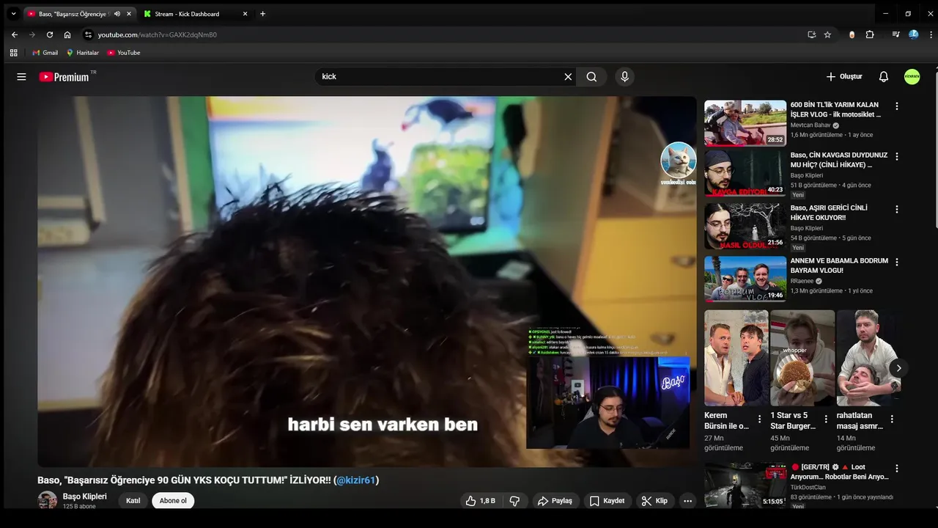Share video via Paylaş
This screenshot has height=528, width=938.
[555, 501]
